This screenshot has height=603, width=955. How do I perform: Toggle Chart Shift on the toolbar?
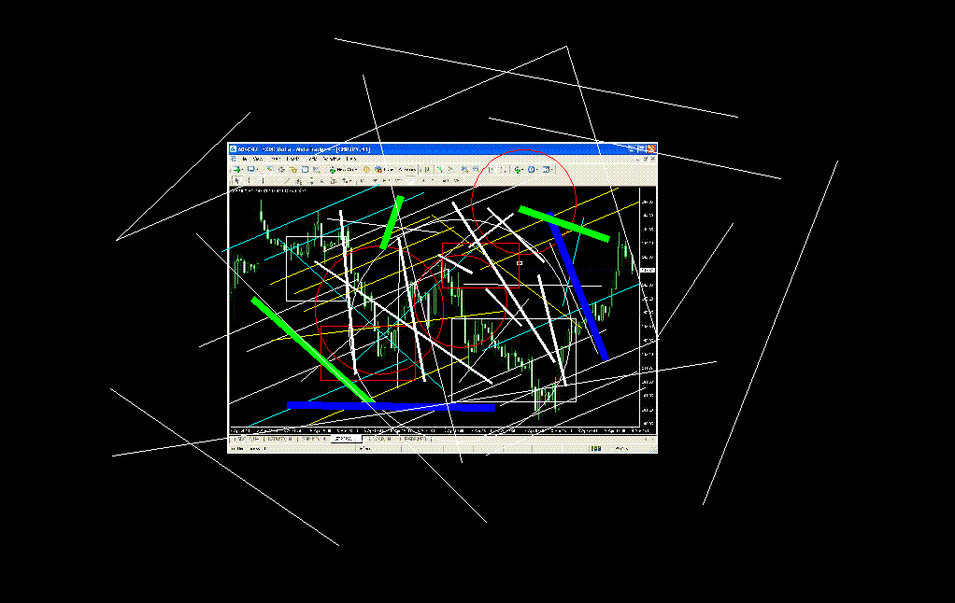(x=501, y=170)
